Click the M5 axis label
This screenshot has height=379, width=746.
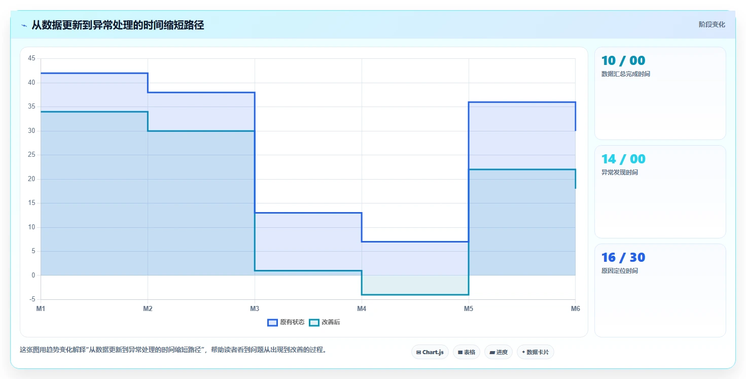point(469,308)
